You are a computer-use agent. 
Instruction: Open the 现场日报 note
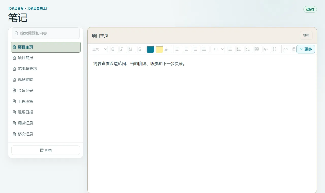point(46,112)
